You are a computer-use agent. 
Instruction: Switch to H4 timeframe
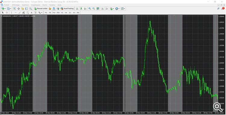pos(66,13)
